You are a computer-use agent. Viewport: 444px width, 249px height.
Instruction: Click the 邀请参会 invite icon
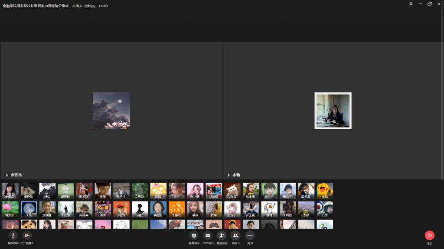click(x=222, y=236)
